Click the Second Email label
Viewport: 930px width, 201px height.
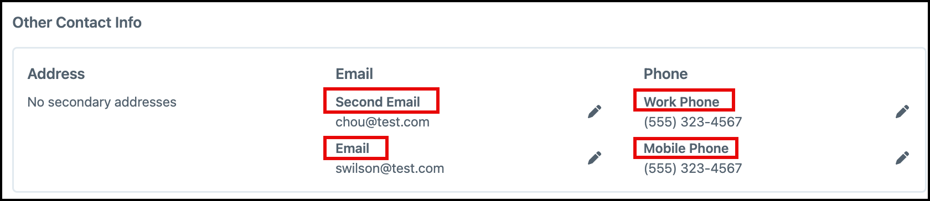click(378, 102)
